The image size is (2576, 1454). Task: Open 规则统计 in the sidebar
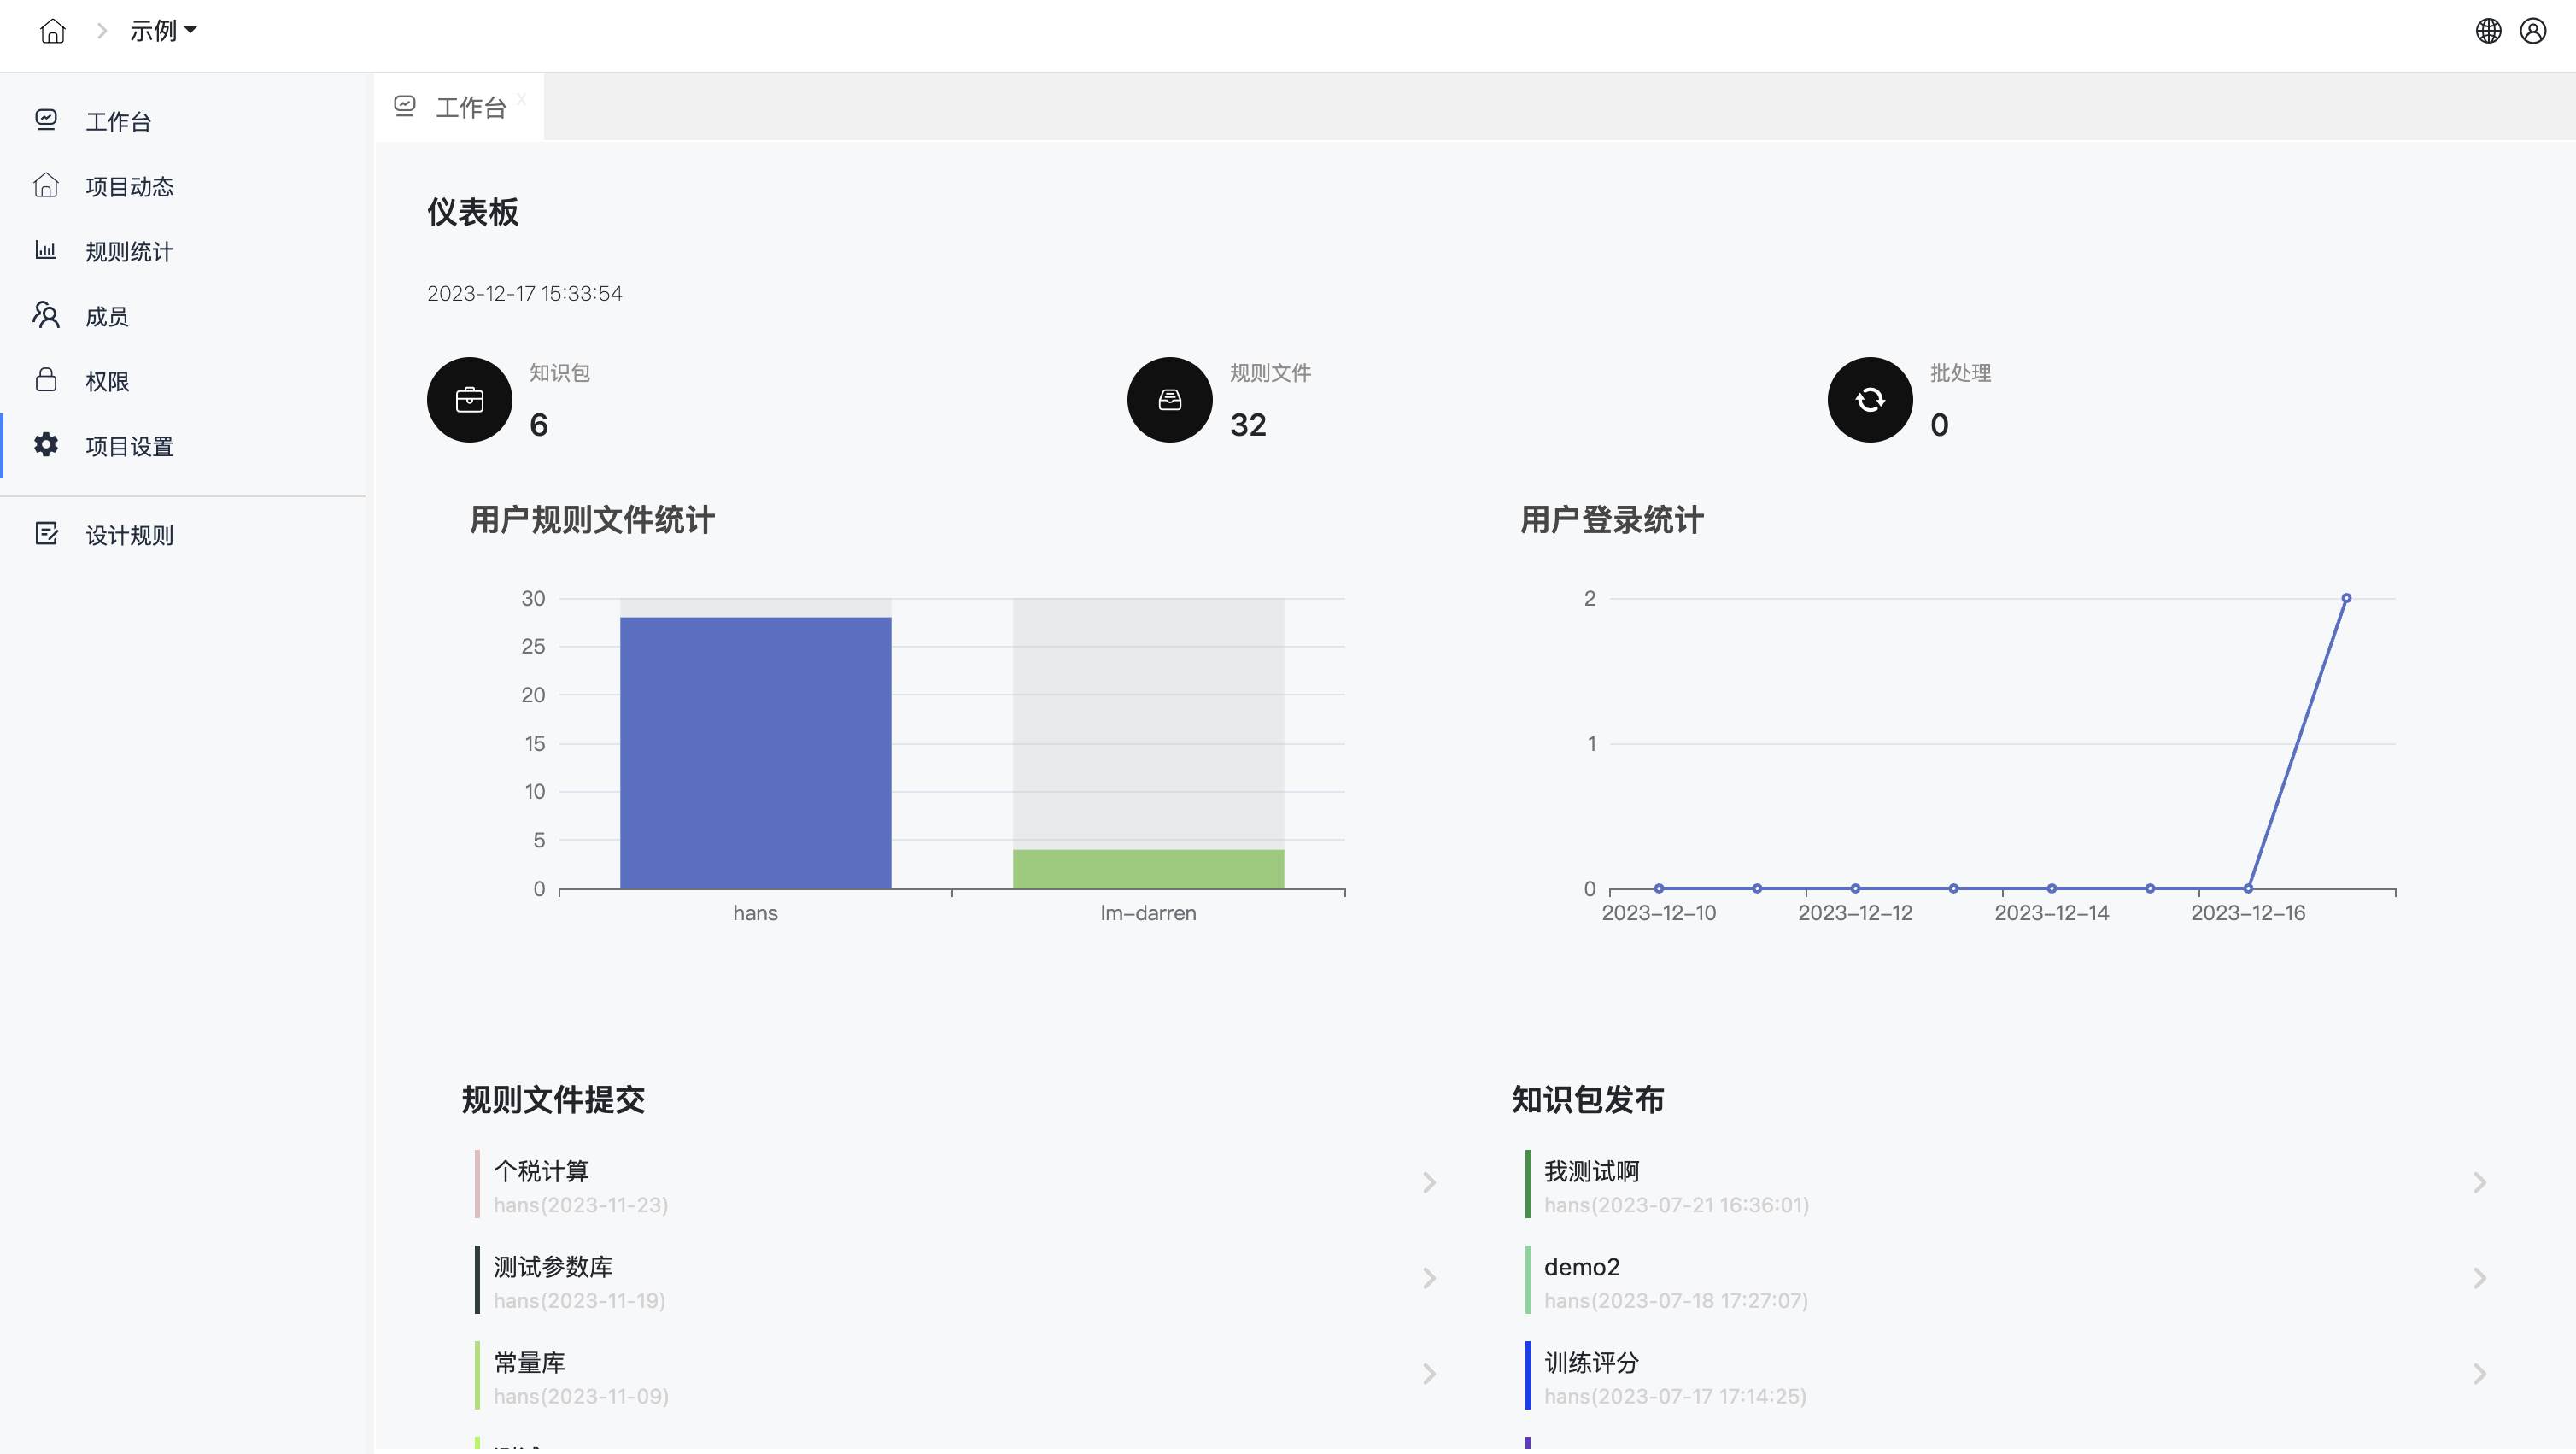tap(129, 251)
